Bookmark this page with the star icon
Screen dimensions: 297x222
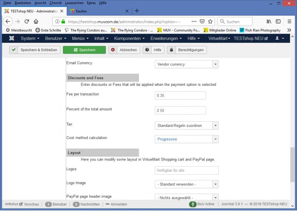pyautogui.click(x=210, y=21)
